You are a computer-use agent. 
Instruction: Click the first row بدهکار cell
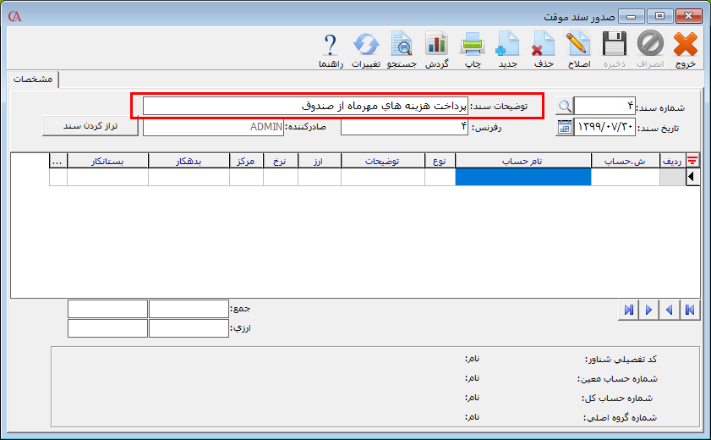[x=189, y=177]
